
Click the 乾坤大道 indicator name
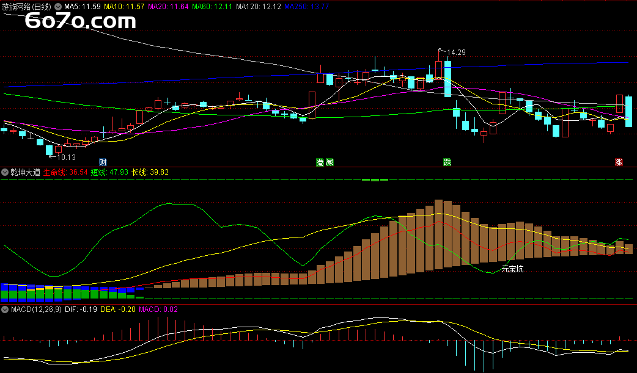click(x=26, y=172)
